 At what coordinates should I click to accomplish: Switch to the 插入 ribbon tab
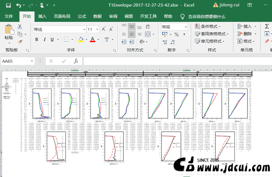(42, 16)
